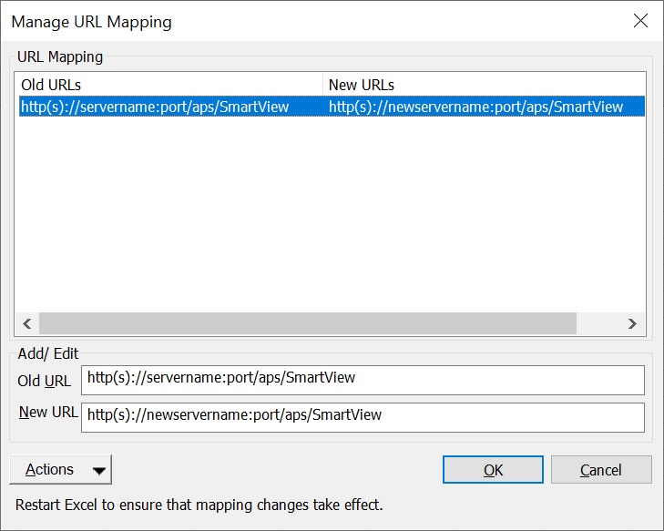Viewport: 664px width, 531px height.
Task: Select the newservername URL cell in the list
Action: coord(475,107)
